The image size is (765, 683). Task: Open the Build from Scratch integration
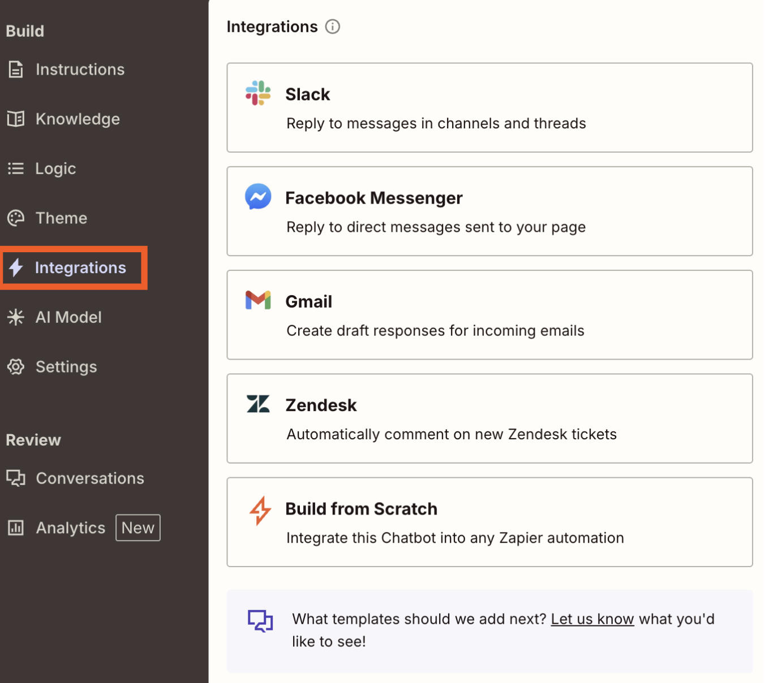click(490, 522)
